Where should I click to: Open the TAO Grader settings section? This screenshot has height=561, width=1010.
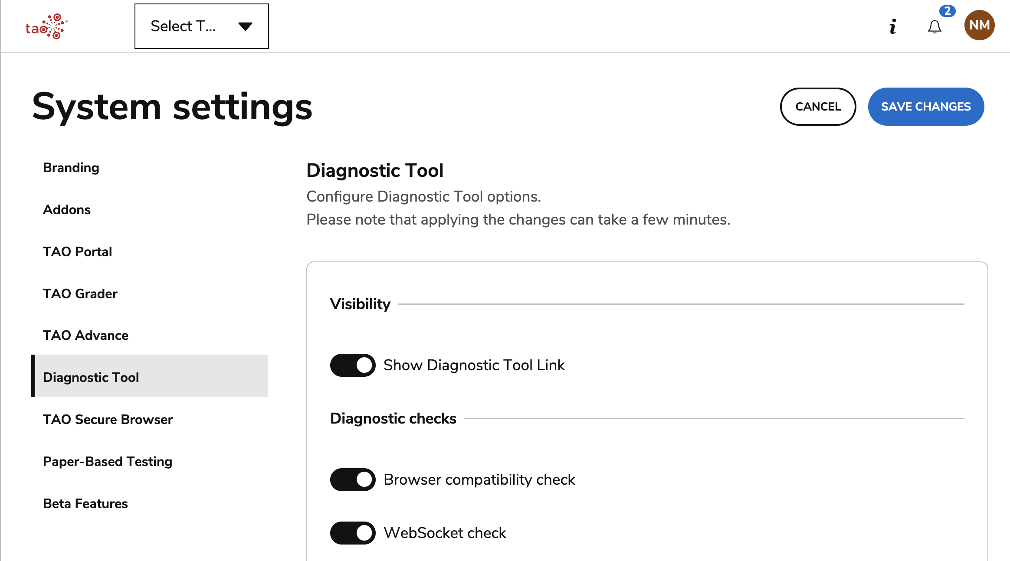pyautogui.click(x=150, y=294)
